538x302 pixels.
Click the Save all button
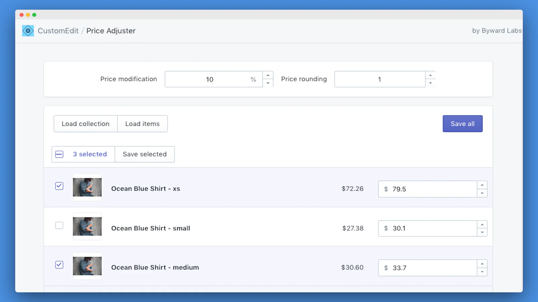click(463, 124)
